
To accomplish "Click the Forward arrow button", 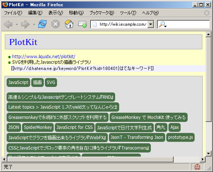I will [x=25, y=24].
